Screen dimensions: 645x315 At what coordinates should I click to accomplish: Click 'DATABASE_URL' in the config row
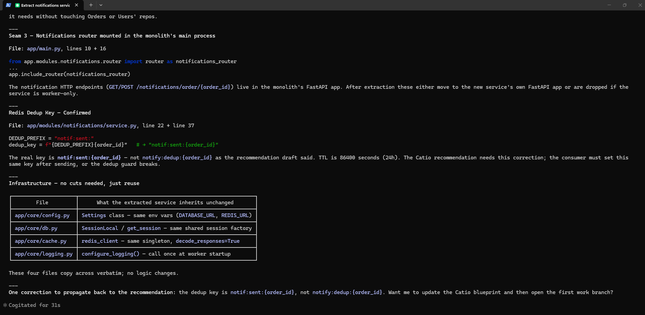(197, 215)
